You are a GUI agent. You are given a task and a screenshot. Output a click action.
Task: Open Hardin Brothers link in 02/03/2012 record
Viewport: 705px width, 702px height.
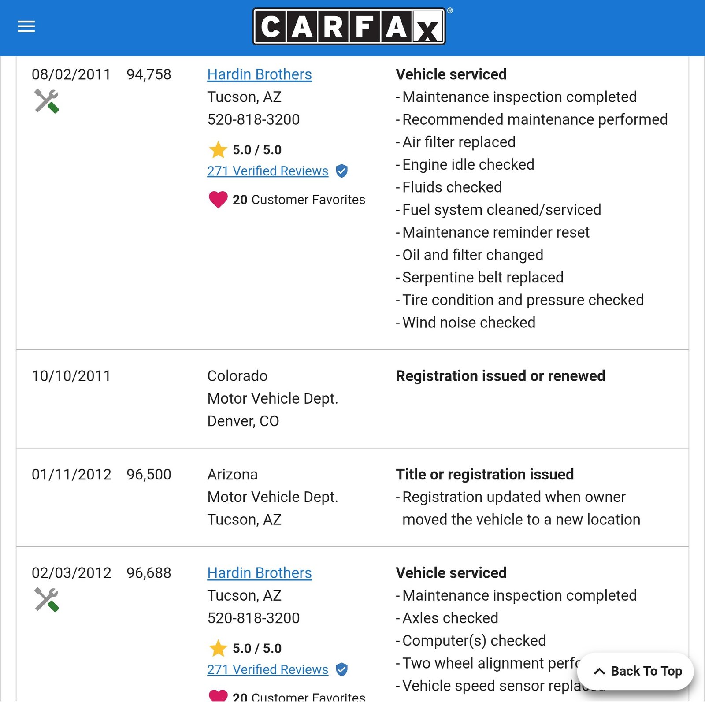[x=260, y=573]
